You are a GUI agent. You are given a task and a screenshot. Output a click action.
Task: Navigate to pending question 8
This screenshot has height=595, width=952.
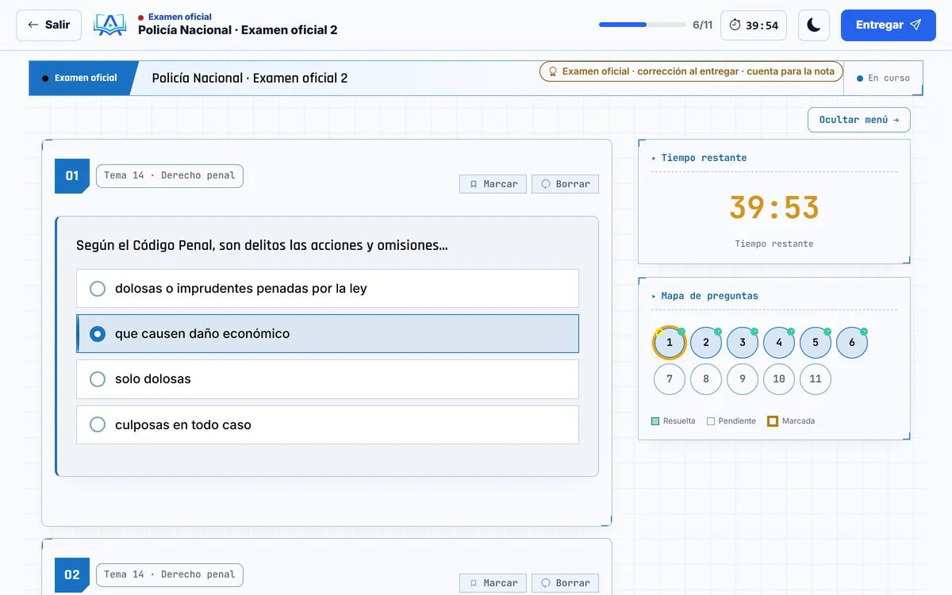(x=706, y=379)
